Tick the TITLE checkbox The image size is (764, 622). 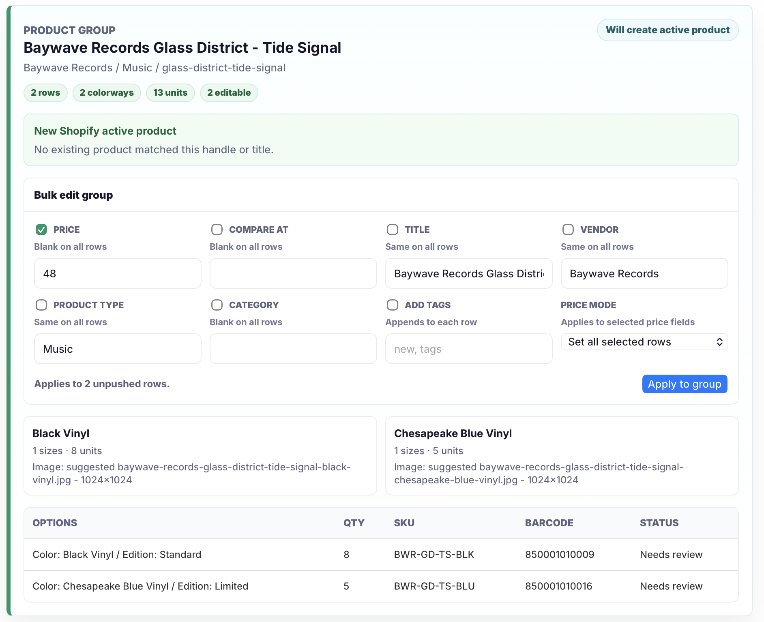(x=393, y=229)
